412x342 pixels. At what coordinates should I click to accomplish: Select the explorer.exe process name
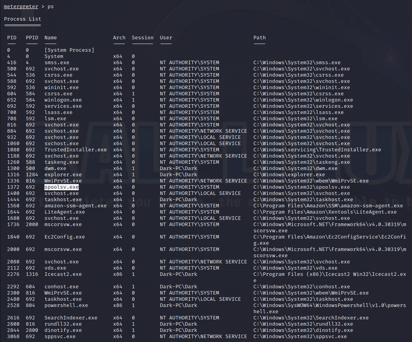(63, 175)
